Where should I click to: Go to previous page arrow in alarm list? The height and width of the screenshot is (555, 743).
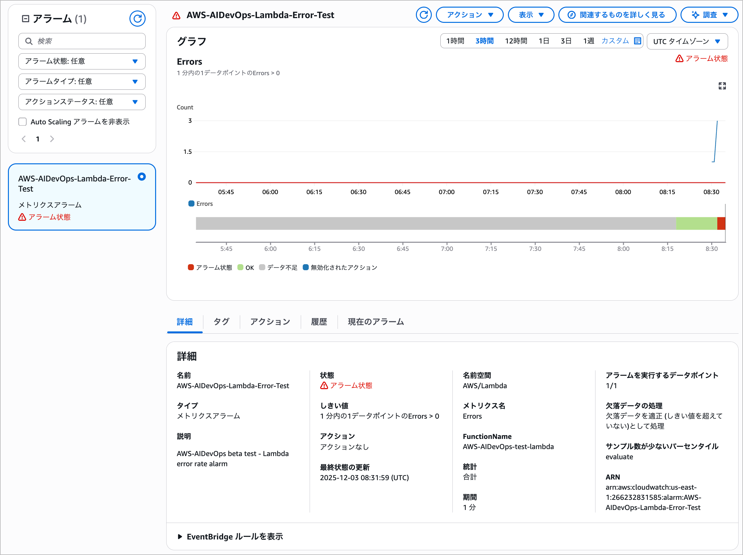point(24,139)
